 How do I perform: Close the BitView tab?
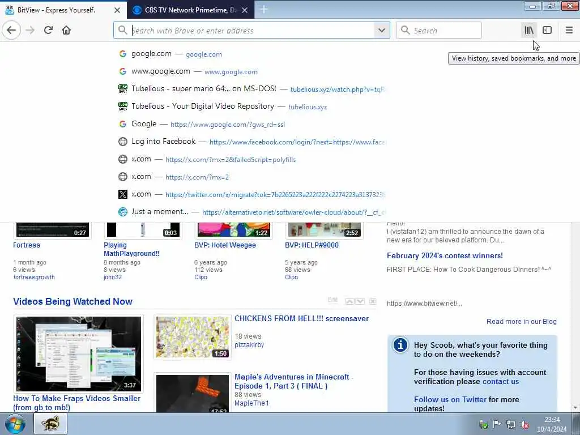click(117, 10)
